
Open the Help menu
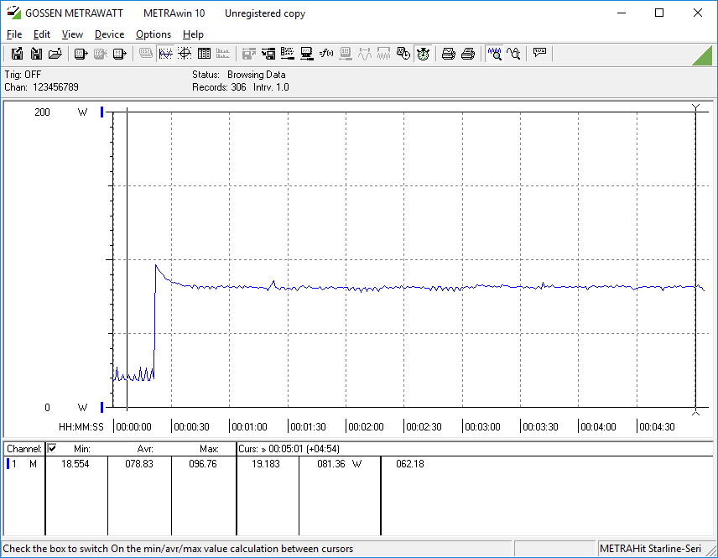pos(193,34)
